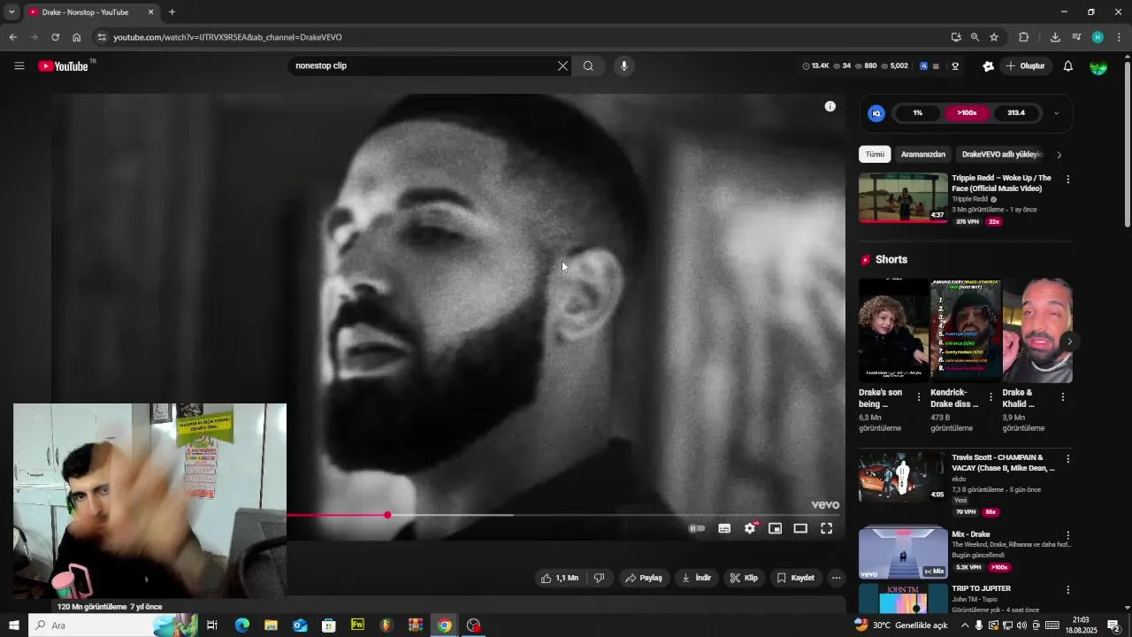The image size is (1132, 637).
Task: Select the Aramanızdan filter chip
Action: click(923, 154)
